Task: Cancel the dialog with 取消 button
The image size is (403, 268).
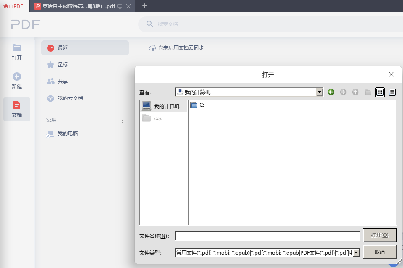Action: click(380, 252)
